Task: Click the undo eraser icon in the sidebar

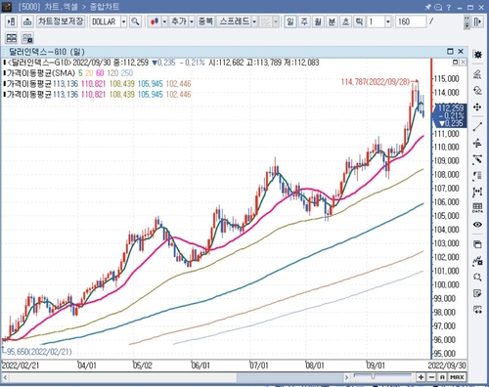Action: (x=477, y=90)
